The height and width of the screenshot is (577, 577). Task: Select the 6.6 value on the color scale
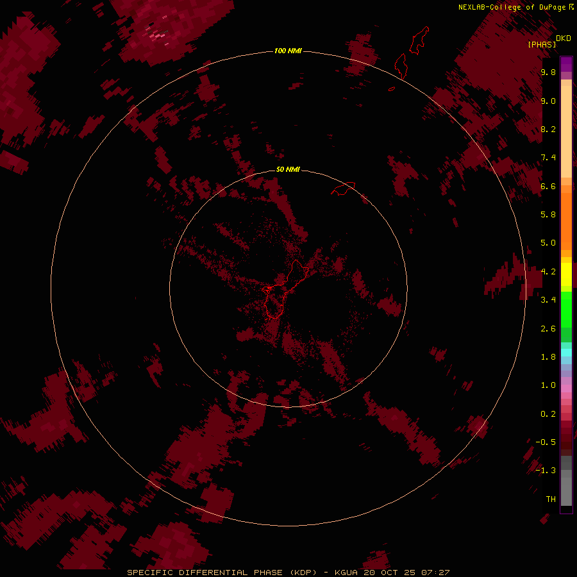point(548,186)
